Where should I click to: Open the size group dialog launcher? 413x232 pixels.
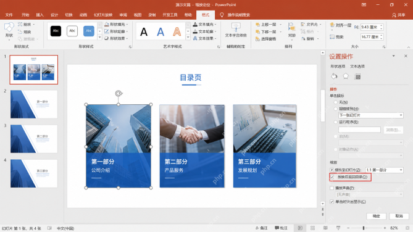click(x=384, y=47)
